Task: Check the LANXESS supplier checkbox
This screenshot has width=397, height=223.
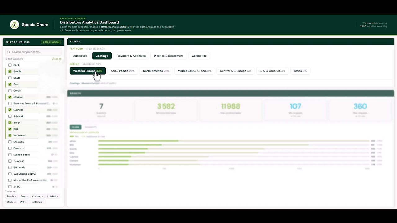Action: point(10,142)
